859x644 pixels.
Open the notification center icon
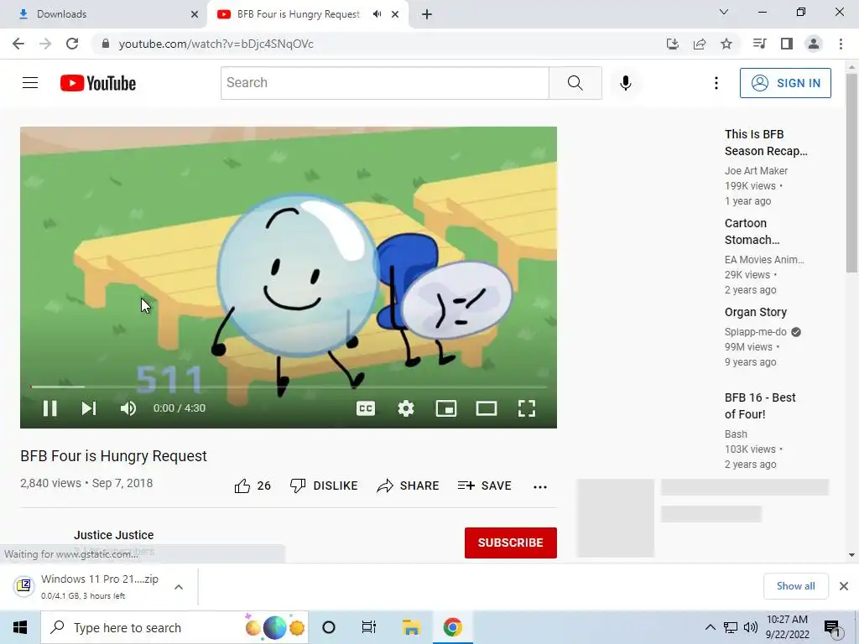pyautogui.click(x=832, y=628)
